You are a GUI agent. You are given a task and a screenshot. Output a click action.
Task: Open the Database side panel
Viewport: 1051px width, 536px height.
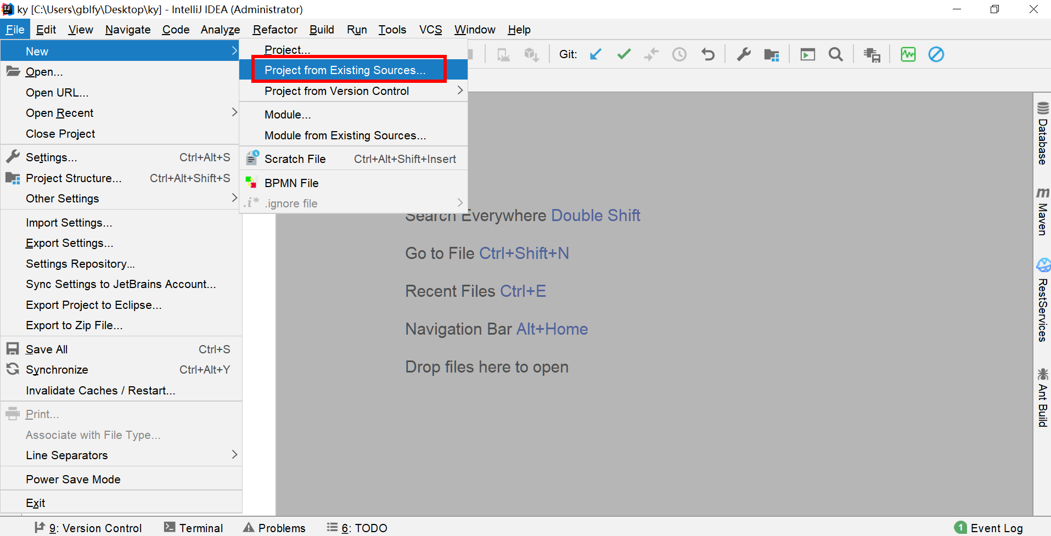pyautogui.click(x=1043, y=133)
